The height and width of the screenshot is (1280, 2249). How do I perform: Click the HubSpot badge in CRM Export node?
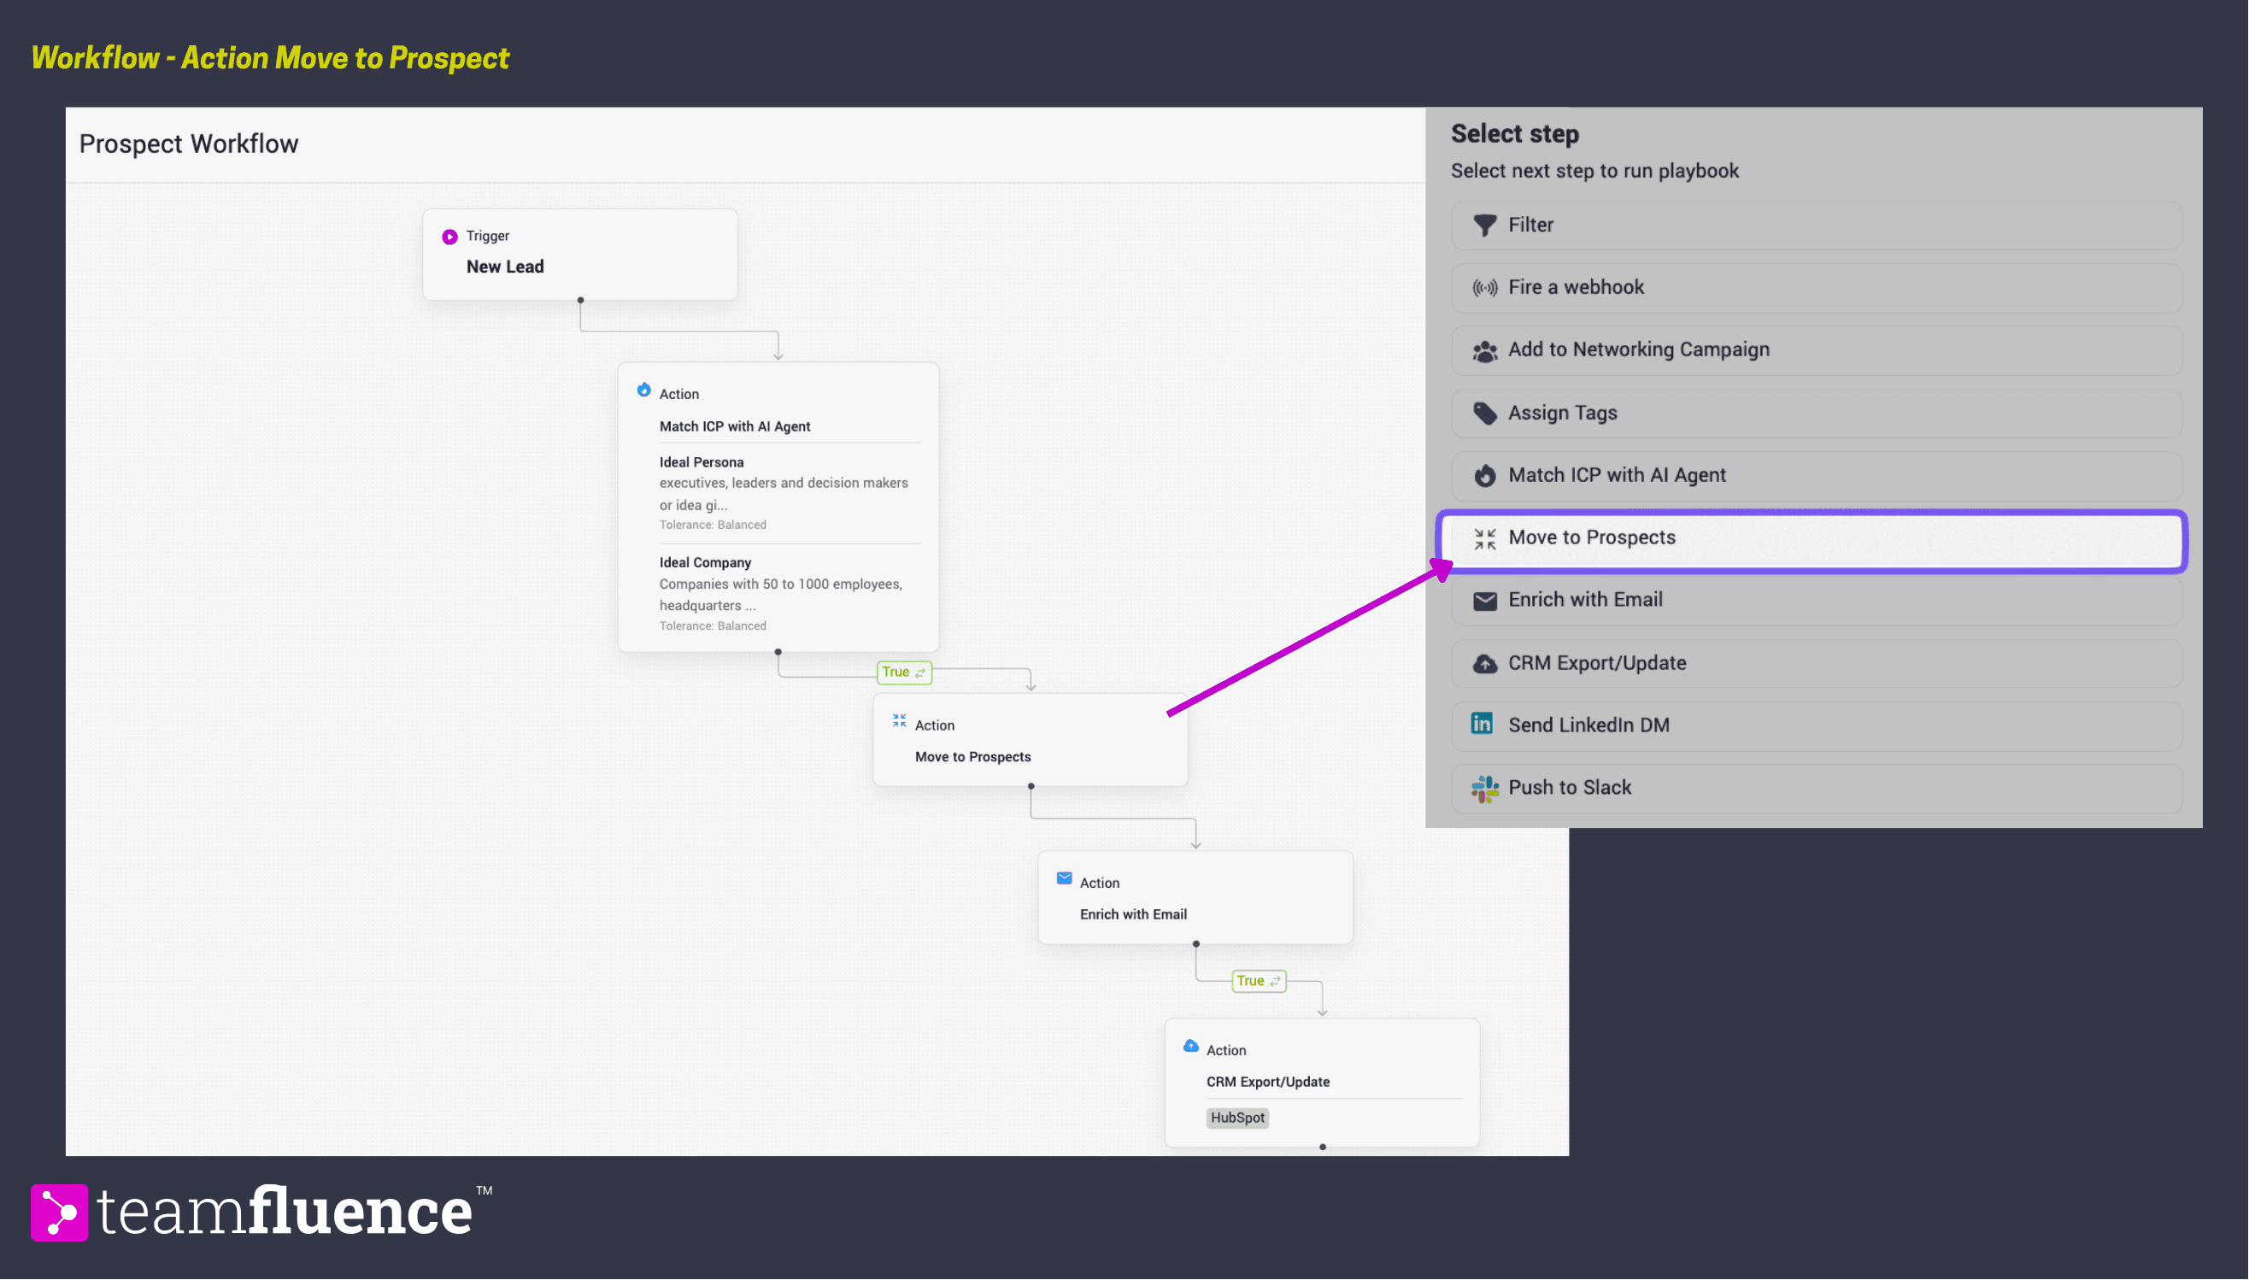(1237, 1119)
